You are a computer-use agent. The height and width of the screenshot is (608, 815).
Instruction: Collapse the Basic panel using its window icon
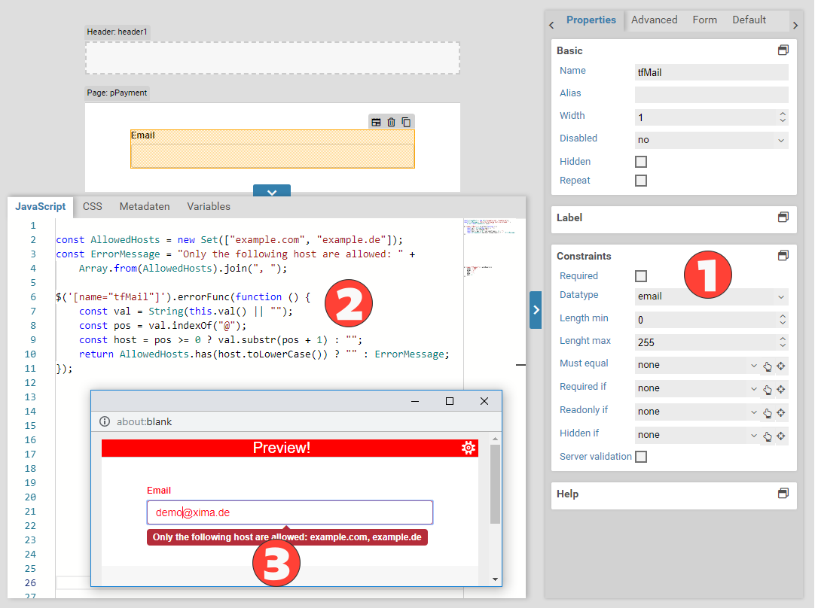[783, 50]
